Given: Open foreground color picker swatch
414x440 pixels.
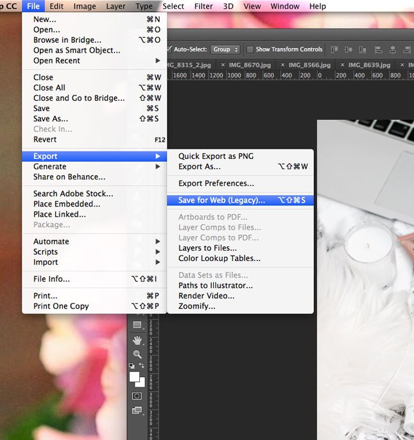Looking at the screenshot, I should click(134, 377).
